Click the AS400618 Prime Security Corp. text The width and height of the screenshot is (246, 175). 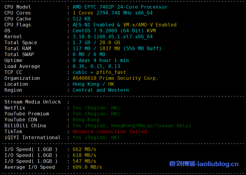[x=115, y=78]
